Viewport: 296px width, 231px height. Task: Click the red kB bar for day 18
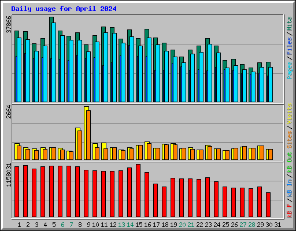164,202
